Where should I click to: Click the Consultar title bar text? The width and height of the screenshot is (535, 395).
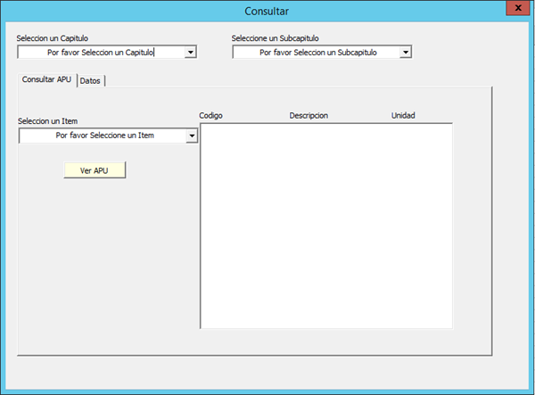267,12
